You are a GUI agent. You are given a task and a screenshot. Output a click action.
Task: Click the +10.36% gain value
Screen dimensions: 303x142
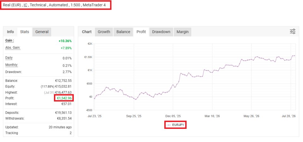coord(65,41)
